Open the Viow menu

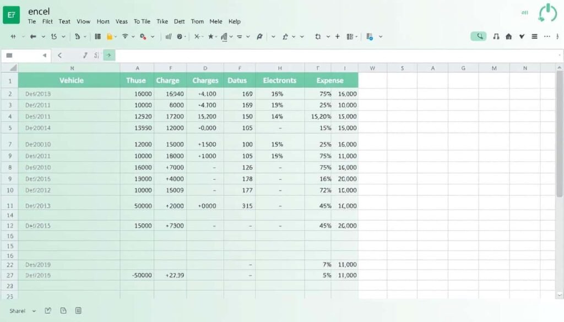click(83, 21)
